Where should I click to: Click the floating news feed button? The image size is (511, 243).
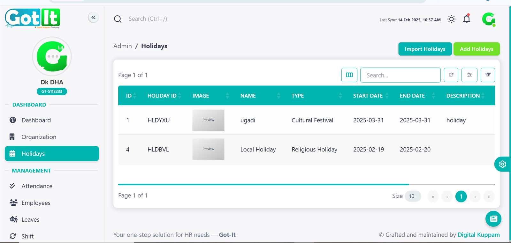(493, 219)
